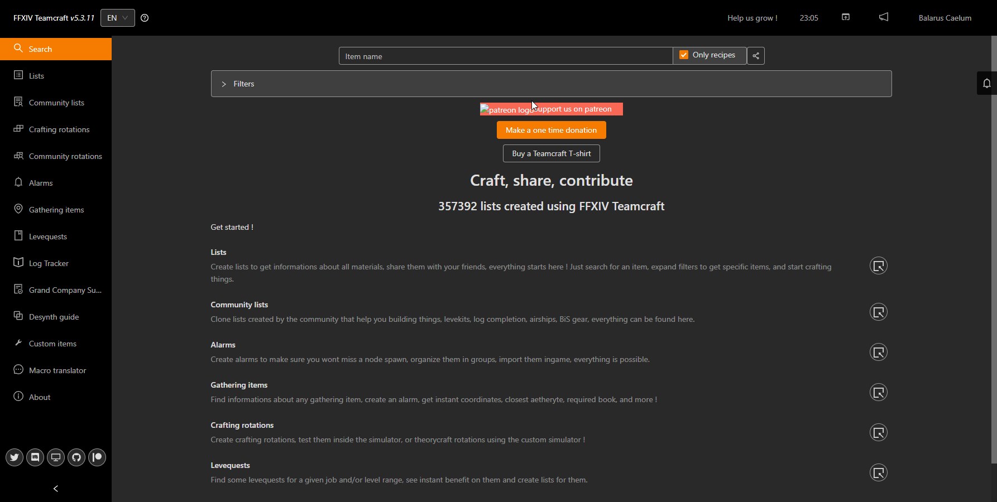Click the Alarms tutorial arrow icon
997x502 pixels.
[879, 352]
